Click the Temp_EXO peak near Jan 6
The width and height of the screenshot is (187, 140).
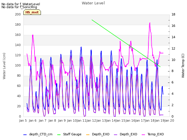pos(33,35)
